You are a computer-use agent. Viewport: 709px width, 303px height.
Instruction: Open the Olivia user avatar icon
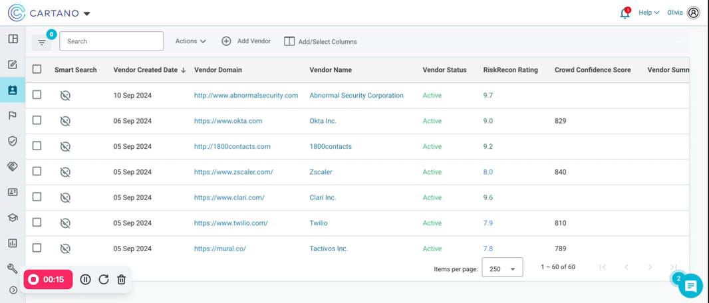[693, 13]
